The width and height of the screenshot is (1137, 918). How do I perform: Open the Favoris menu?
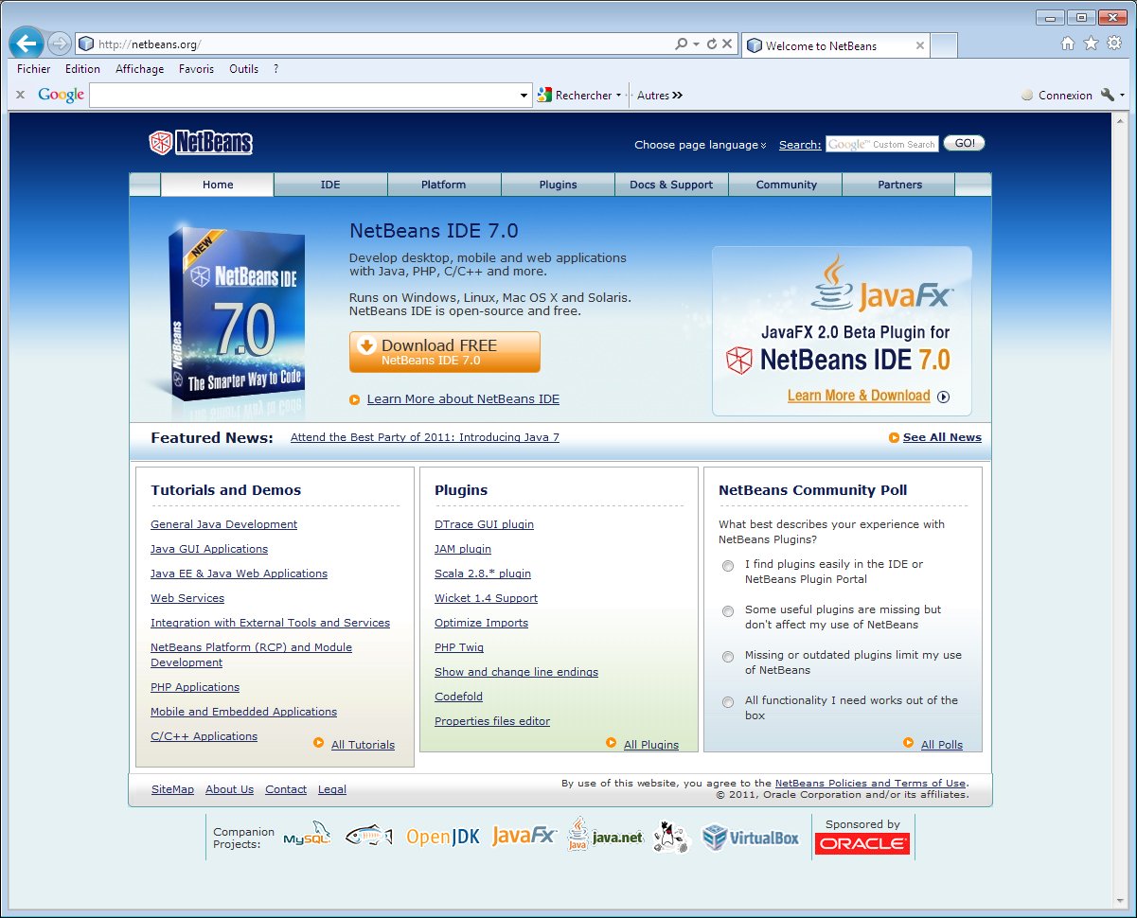[196, 69]
